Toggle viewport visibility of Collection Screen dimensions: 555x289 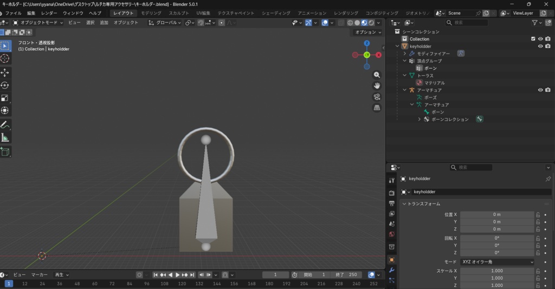coord(540,39)
